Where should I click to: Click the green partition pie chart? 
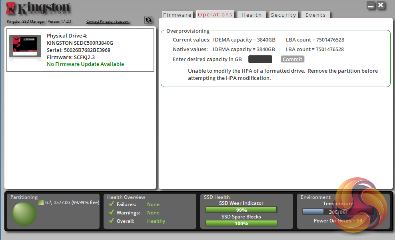coord(24,214)
